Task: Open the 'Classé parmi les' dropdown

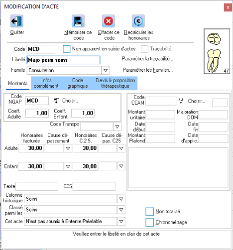Action: click(x=121, y=210)
